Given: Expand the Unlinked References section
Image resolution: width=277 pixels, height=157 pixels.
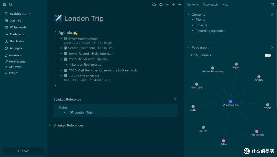Looking at the screenshot, I should point(50,125).
